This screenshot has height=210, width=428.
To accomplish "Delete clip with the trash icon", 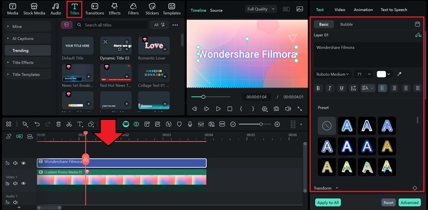I will (x=58, y=124).
